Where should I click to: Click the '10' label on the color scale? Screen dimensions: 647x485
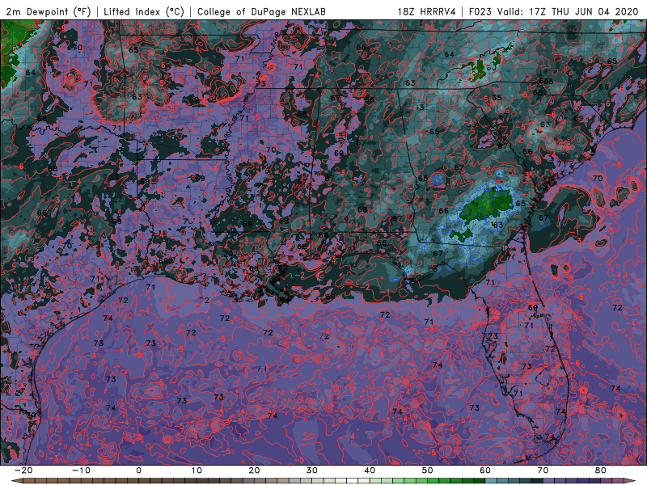click(197, 470)
